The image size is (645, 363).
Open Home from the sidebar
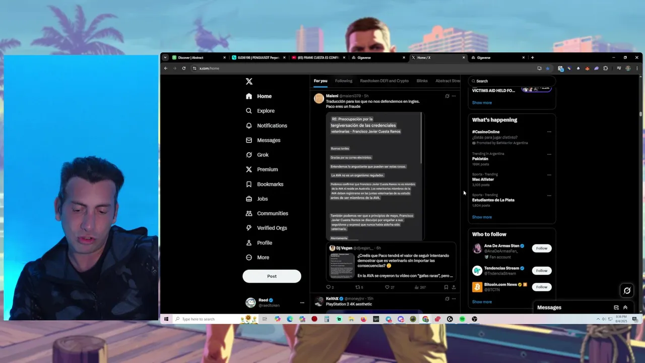259,96
